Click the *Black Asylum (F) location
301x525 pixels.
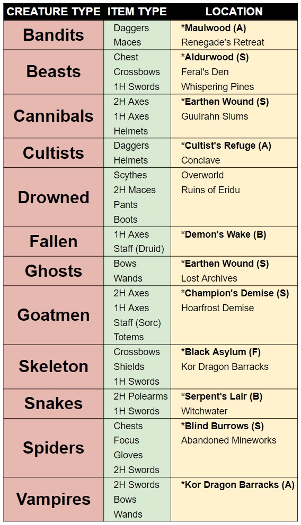pyautogui.click(x=221, y=352)
